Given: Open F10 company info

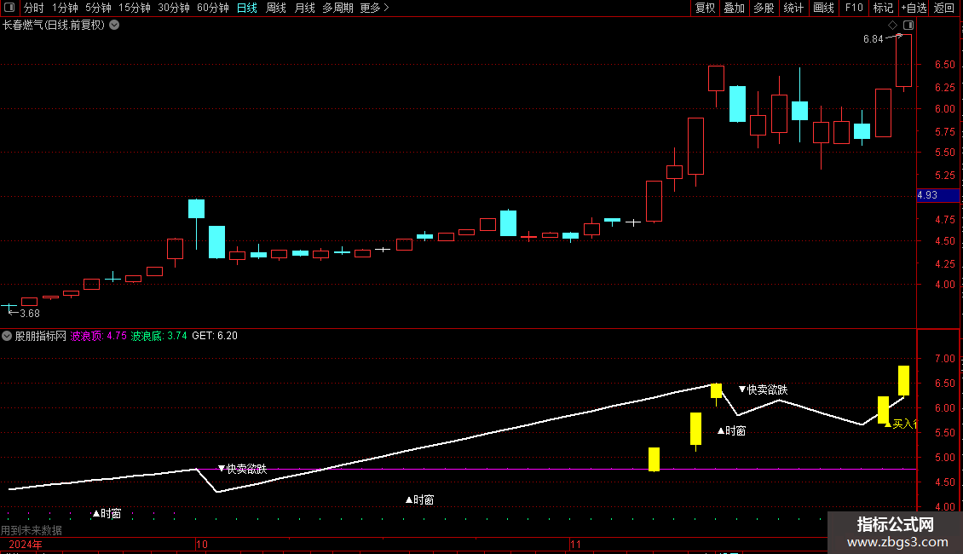Looking at the screenshot, I should point(854,8).
